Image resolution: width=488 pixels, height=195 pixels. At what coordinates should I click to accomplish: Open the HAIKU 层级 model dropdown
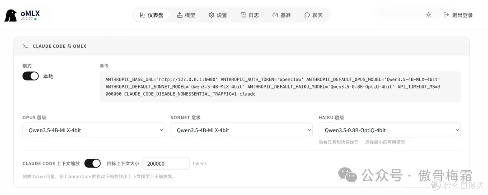coord(389,130)
